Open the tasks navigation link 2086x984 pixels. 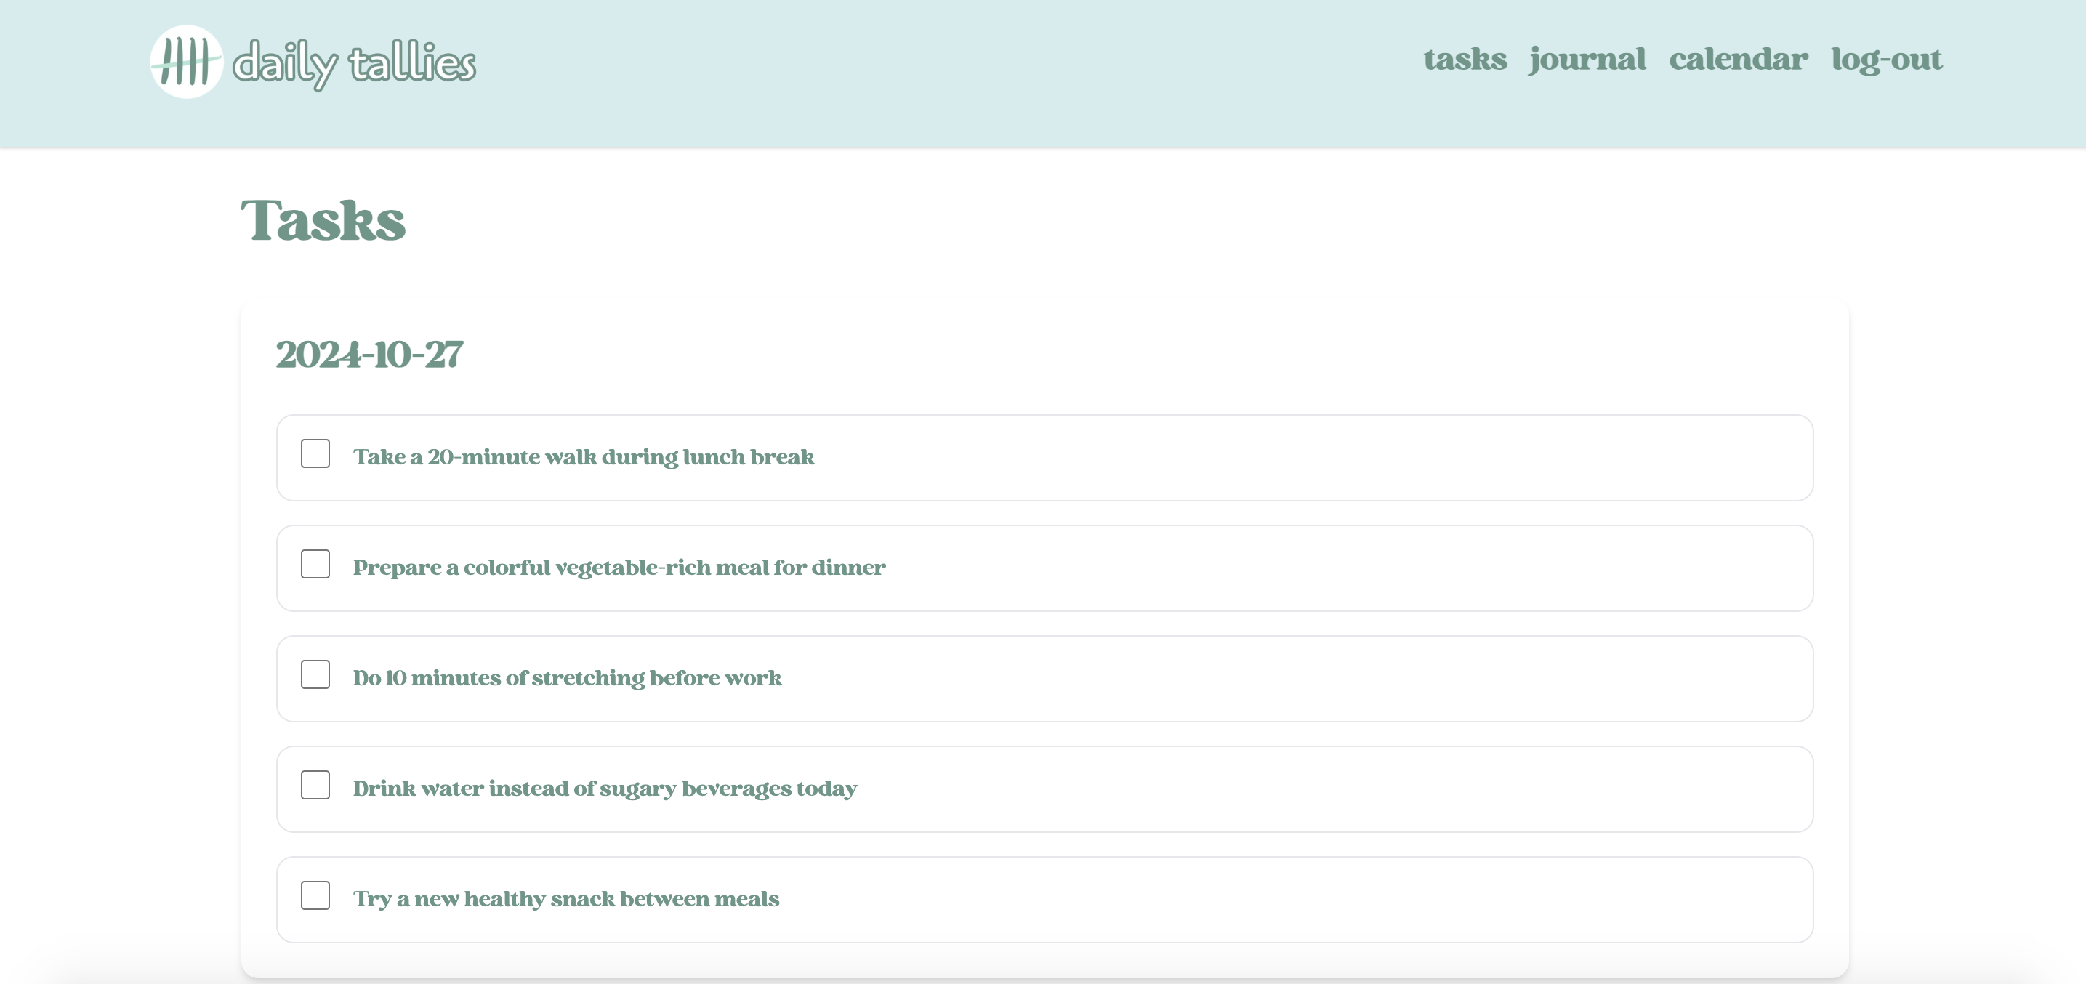[1465, 59]
